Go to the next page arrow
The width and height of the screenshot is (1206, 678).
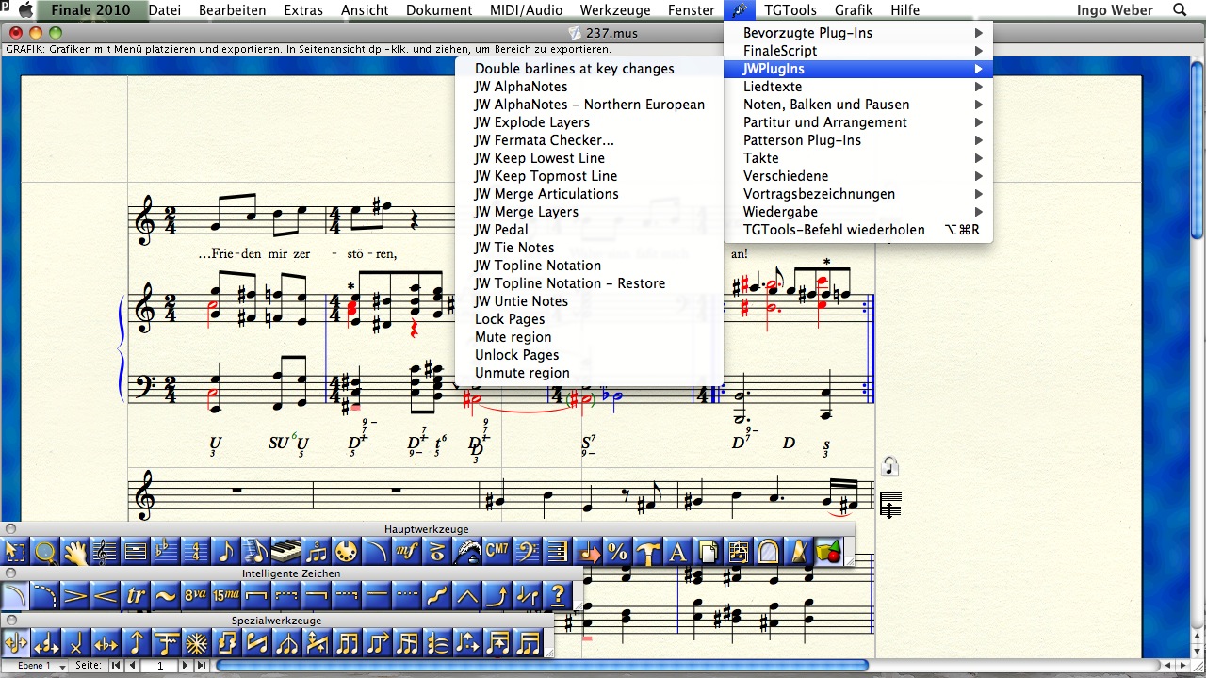click(x=185, y=666)
